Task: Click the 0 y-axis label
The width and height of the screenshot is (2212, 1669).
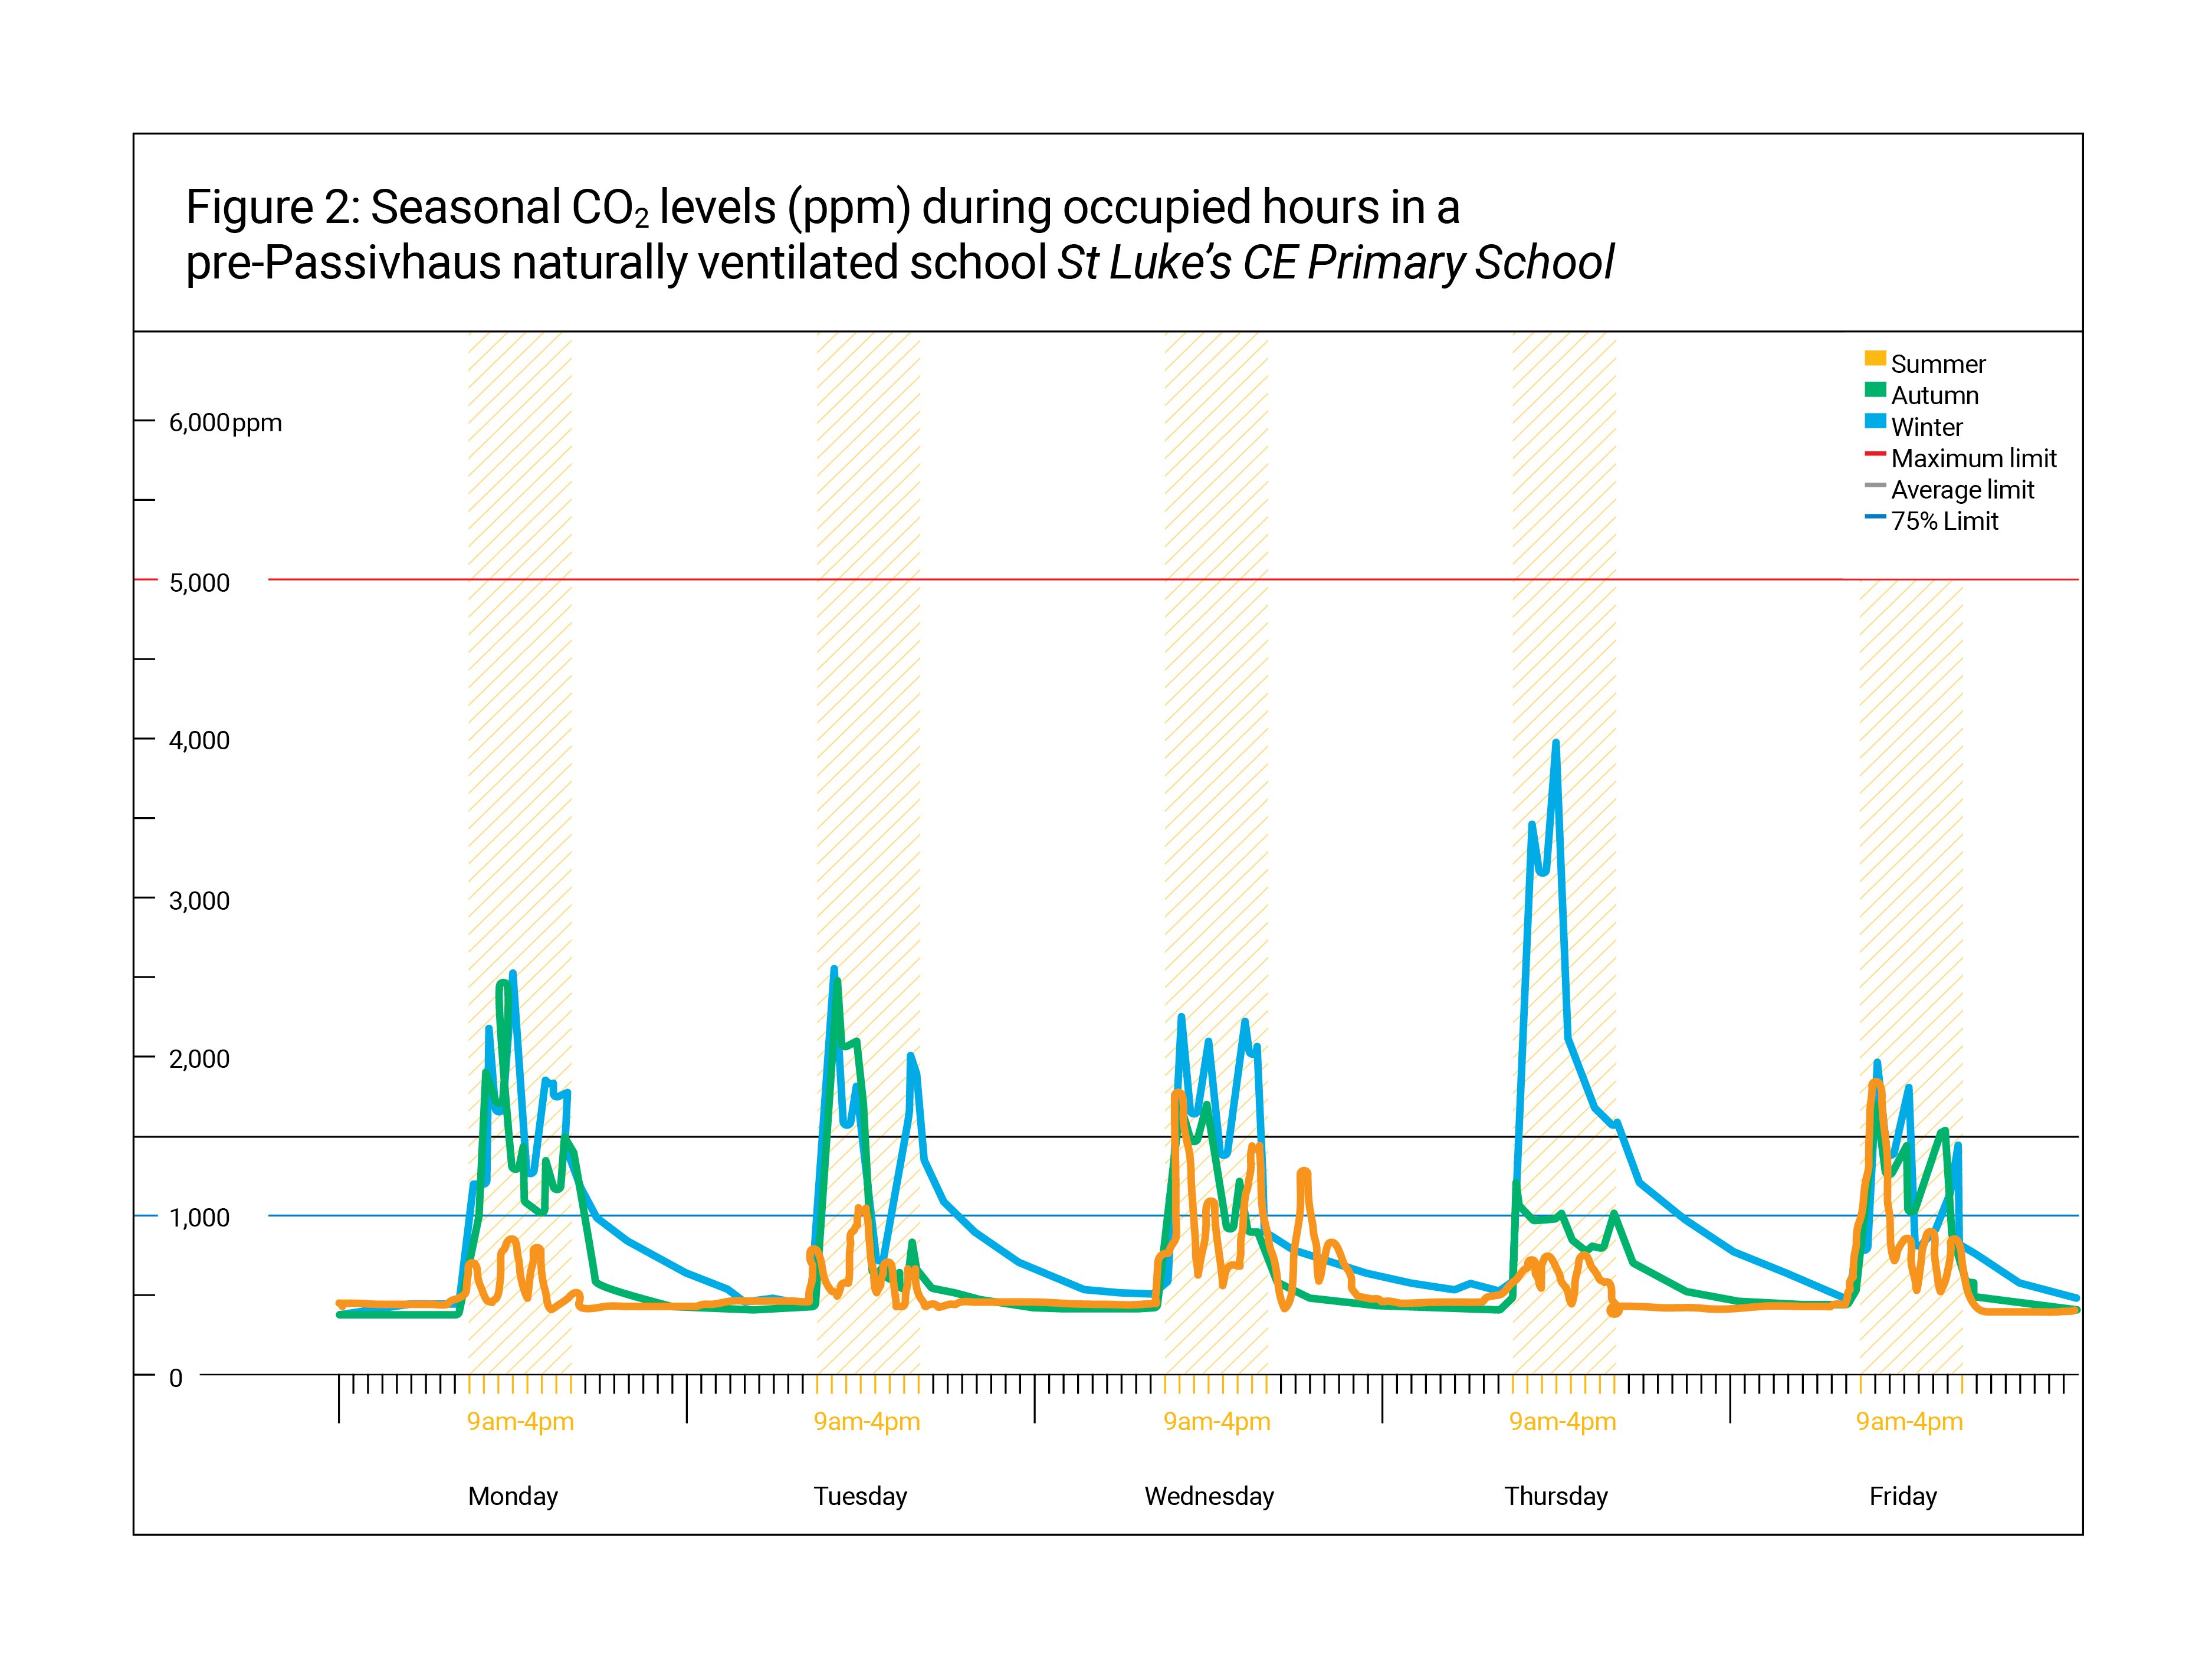Action: pos(176,1378)
